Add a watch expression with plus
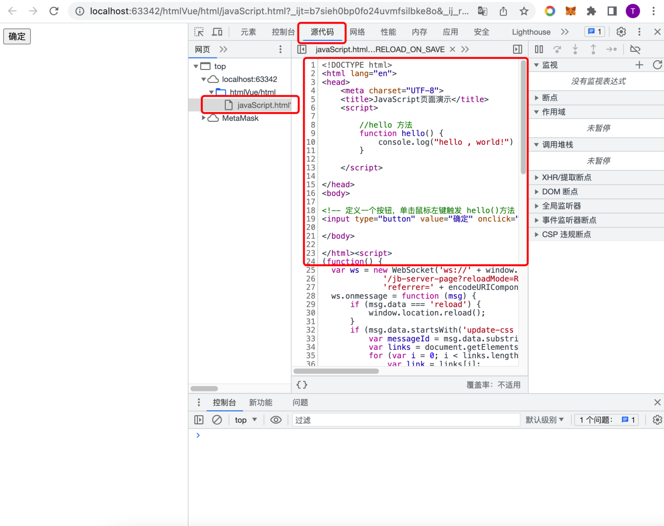 click(x=639, y=65)
